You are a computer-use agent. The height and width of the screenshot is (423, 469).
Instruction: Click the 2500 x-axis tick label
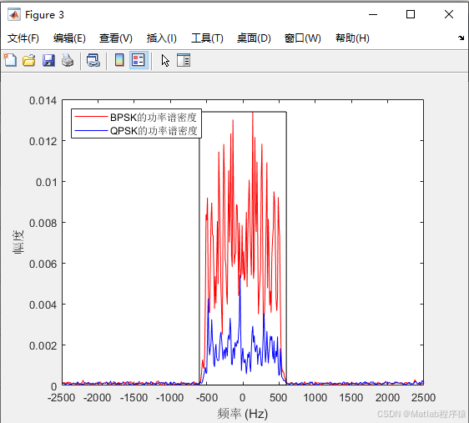424,398
